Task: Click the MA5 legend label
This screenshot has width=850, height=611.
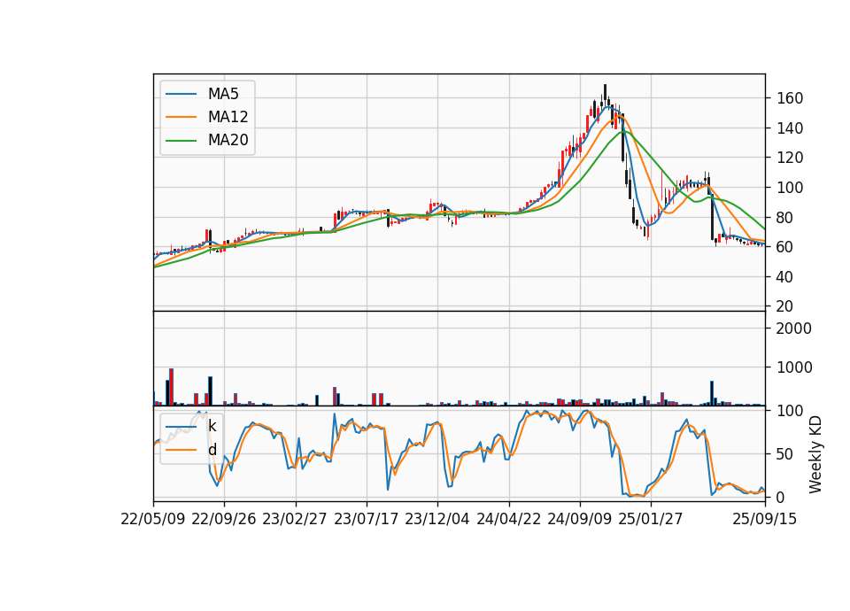Action: click(223, 94)
